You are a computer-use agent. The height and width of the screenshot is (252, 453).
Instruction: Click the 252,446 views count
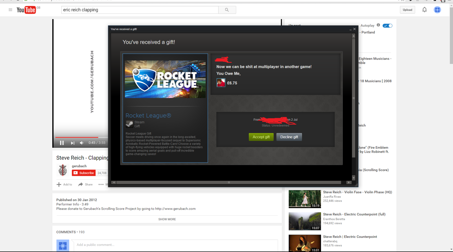click(332, 201)
